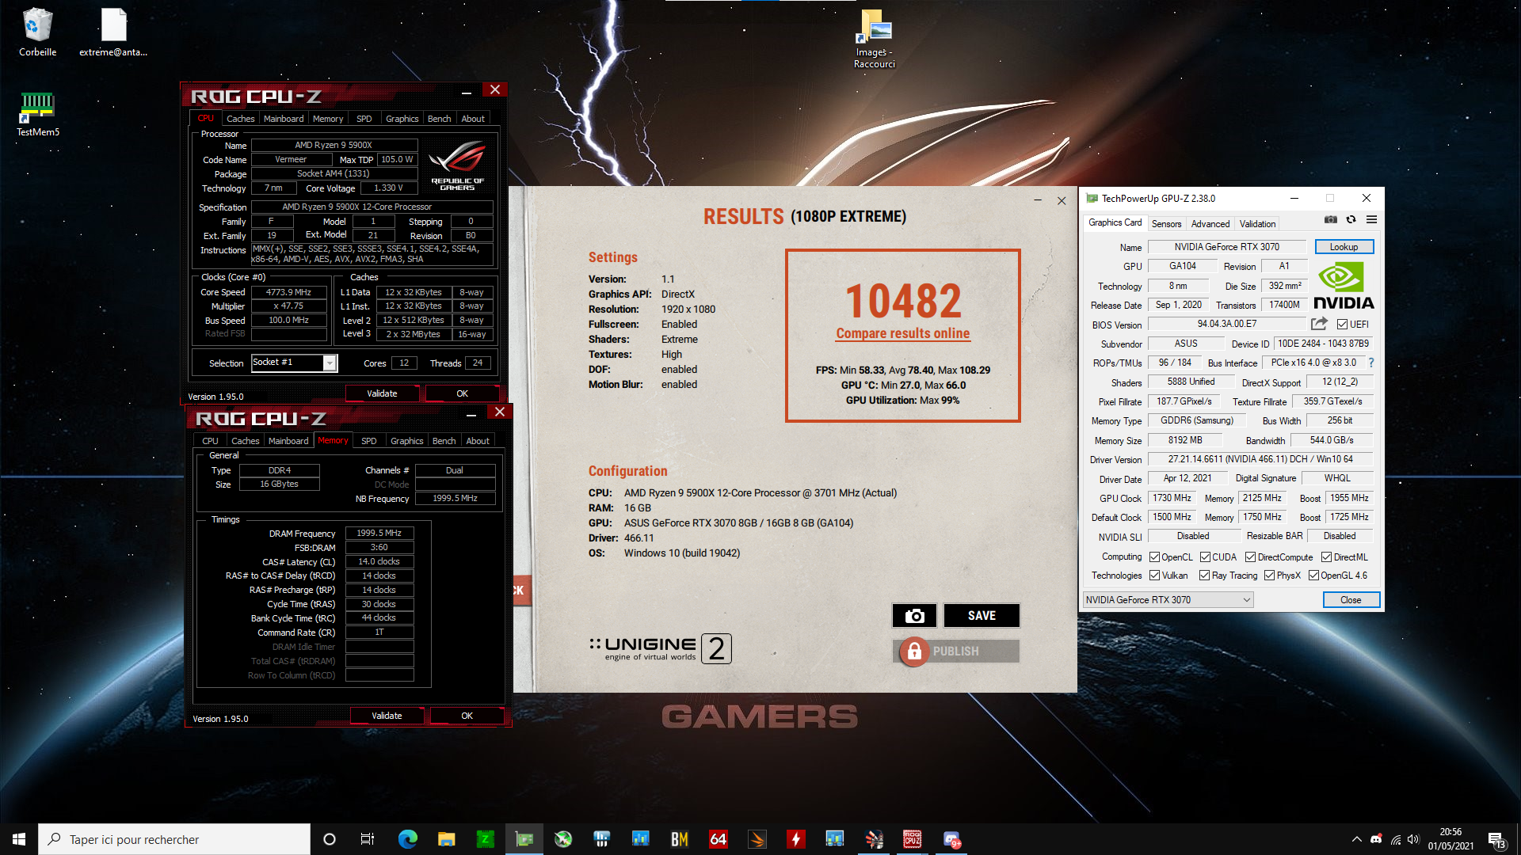The height and width of the screenshot is (855, 1521).
Task: Click the taskbar search box
Action: (174, 839)
